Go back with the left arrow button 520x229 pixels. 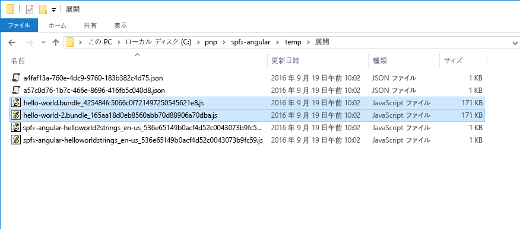pos(12,42)
